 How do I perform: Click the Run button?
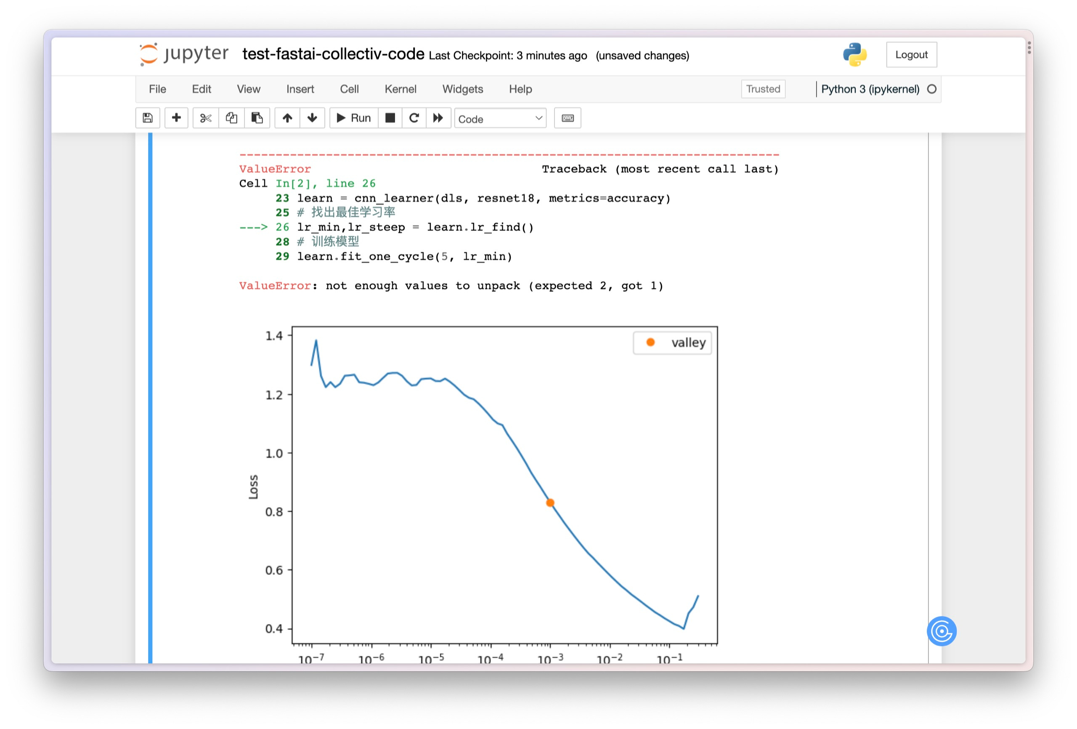coord(353,118)
